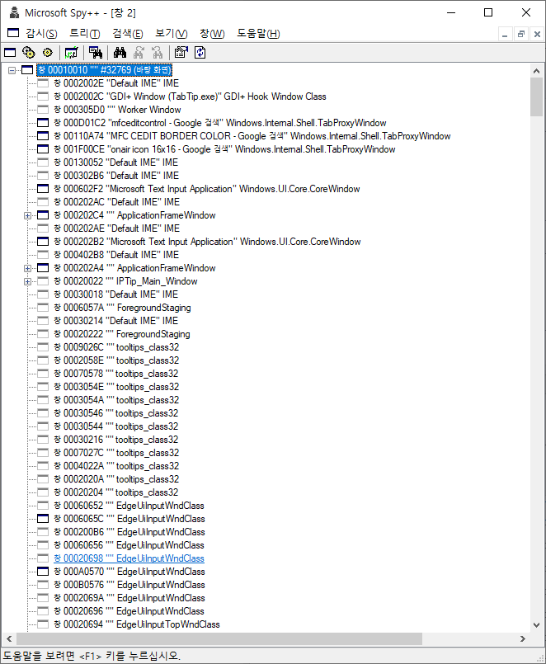Viewport: 546px width, 664px height.
Task: Select 0002002C GDI+ Window (TabTip.exe) row
Action: coord(191,97)
